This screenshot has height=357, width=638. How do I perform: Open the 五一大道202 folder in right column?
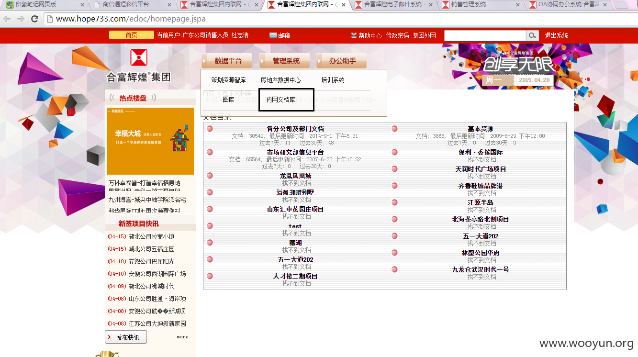[481, 236]
